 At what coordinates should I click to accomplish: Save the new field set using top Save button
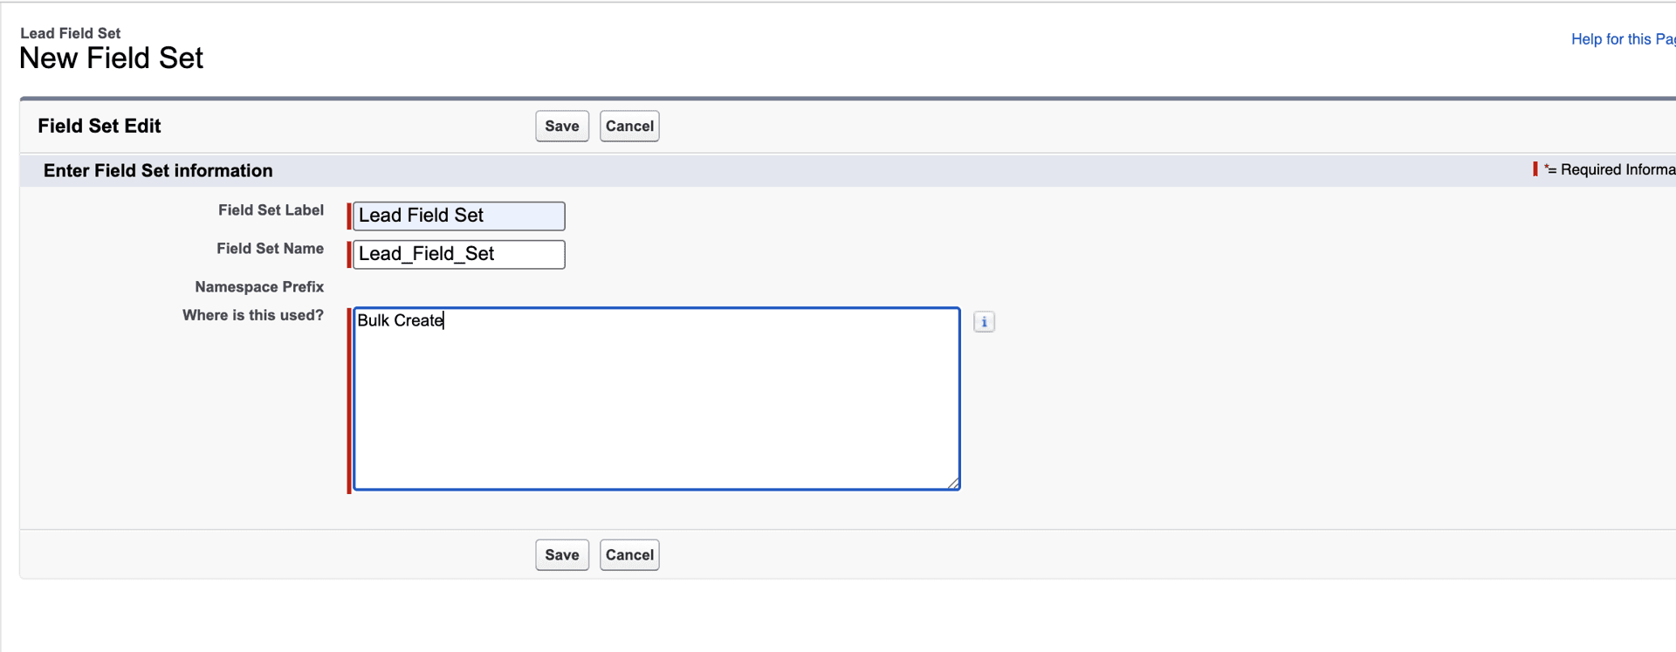point(561,126)
